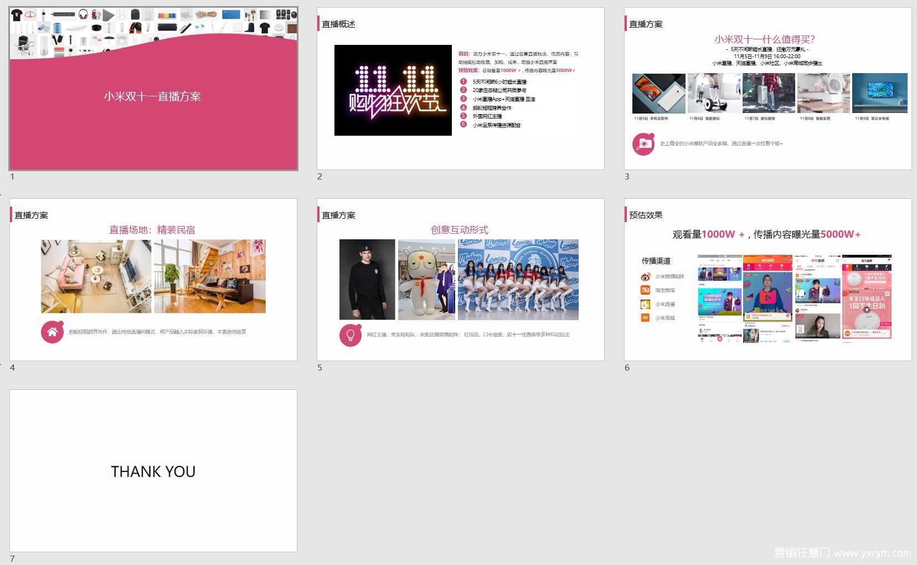Click the text 5天不间断6小时超长直播
This screenshot has height=565, width=917.
[499, 82]
